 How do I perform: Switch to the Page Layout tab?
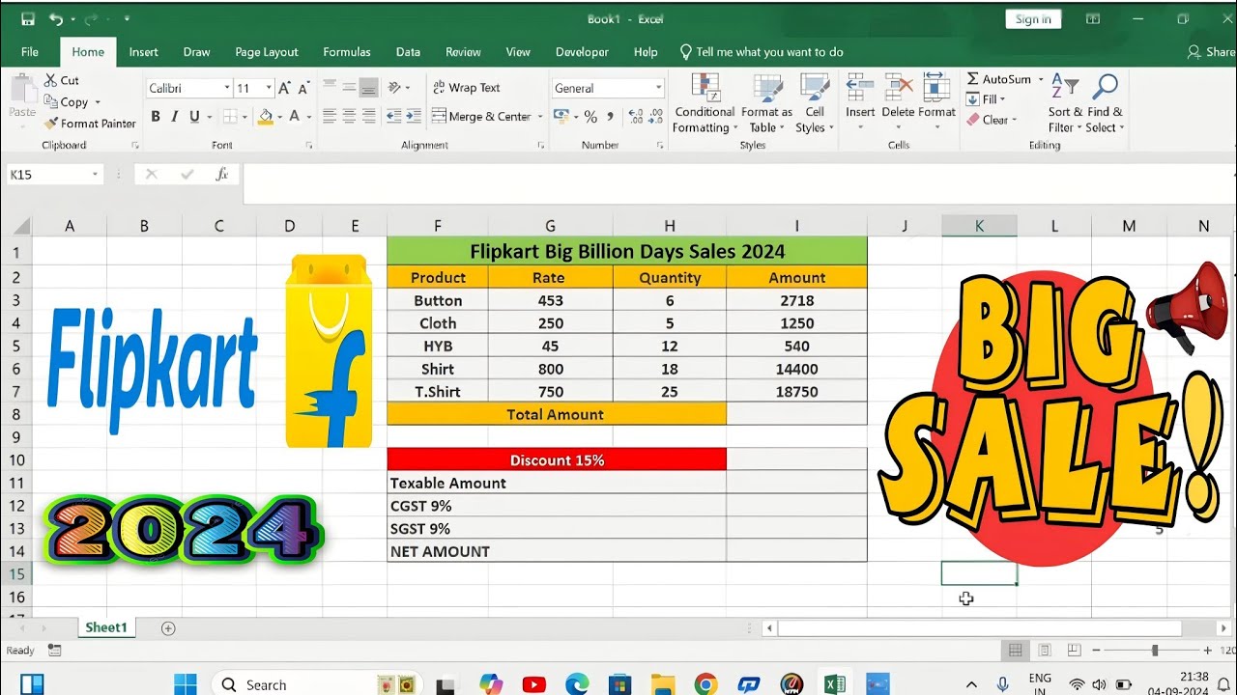tap(267, 52)
